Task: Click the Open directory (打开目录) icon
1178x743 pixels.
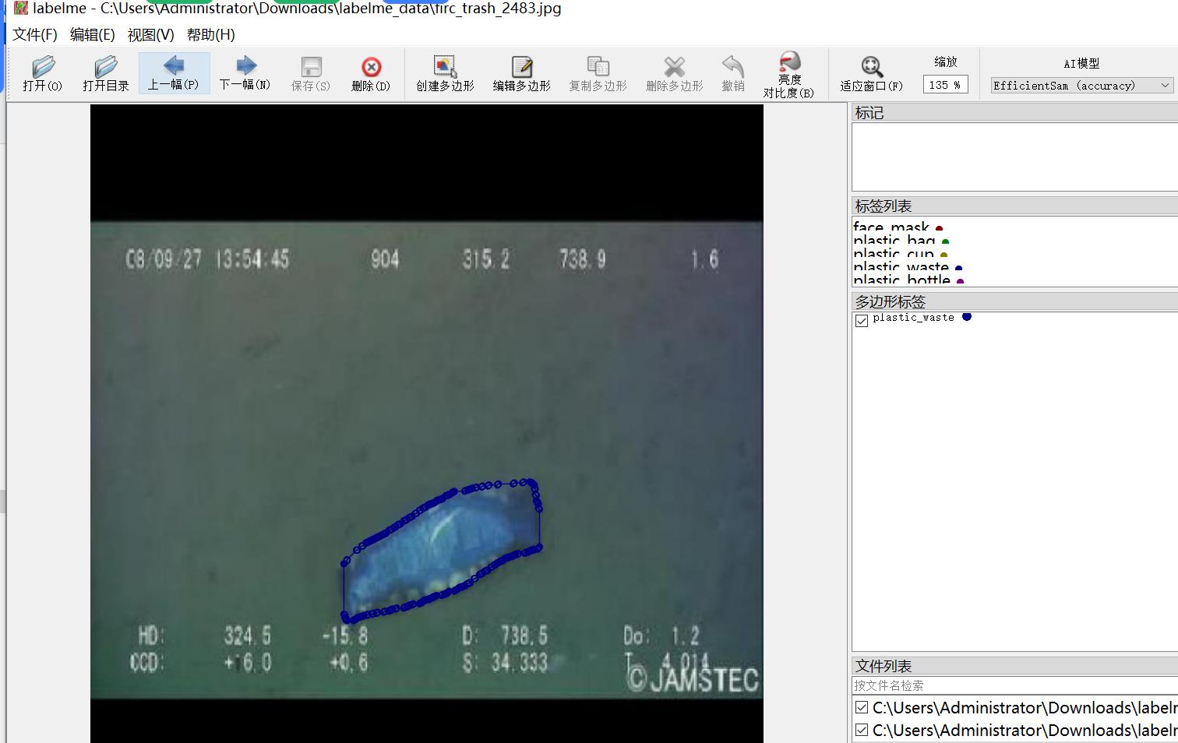Action: click(x=106, y=74)
